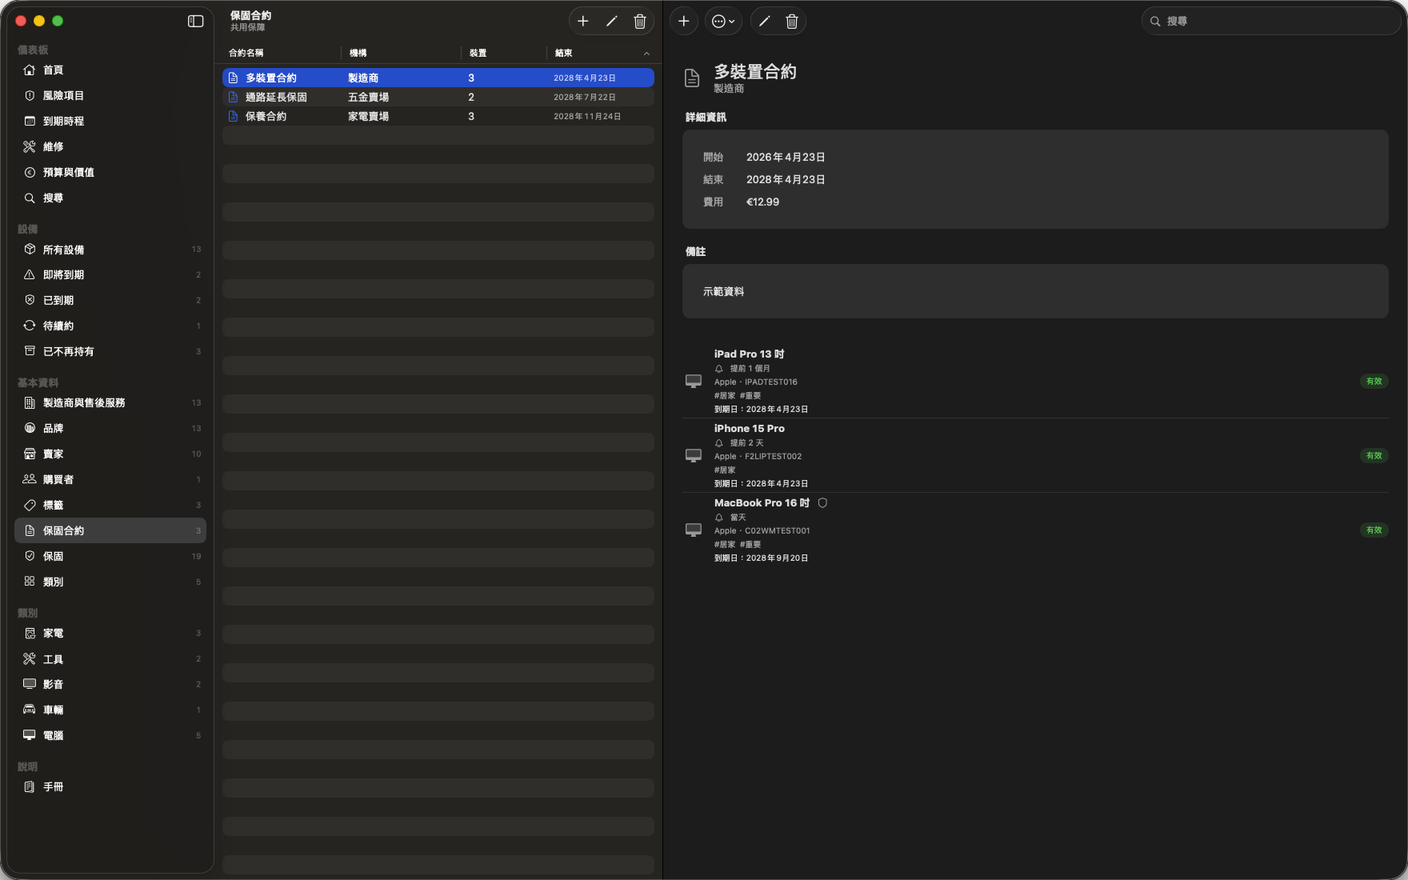The image size is (1408, 880).
Task: Open 預算與價值 in the sidebar
Action: pos(110,173)
